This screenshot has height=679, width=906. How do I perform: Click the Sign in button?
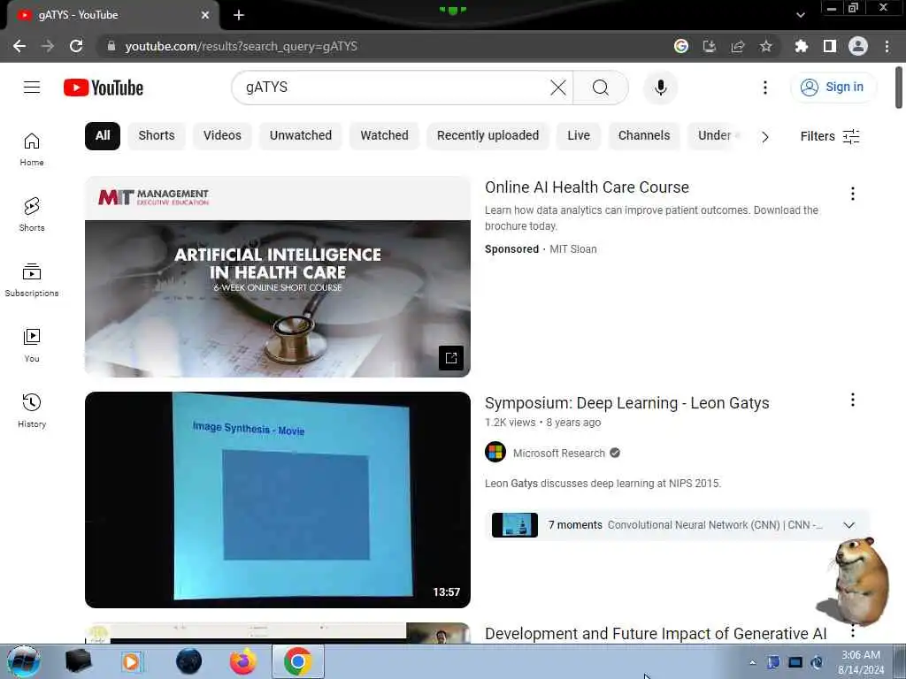tap(833, 88)
